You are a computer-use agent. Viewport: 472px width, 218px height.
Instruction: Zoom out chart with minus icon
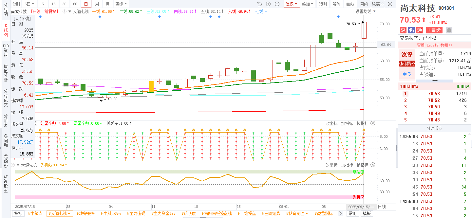277,4
